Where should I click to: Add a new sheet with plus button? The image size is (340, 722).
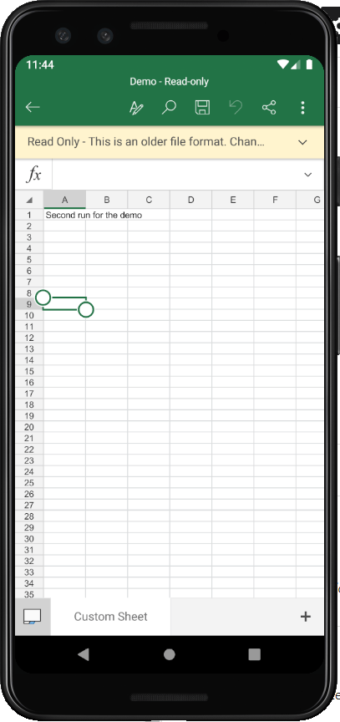pyautogui.click(x=306, y=617)
